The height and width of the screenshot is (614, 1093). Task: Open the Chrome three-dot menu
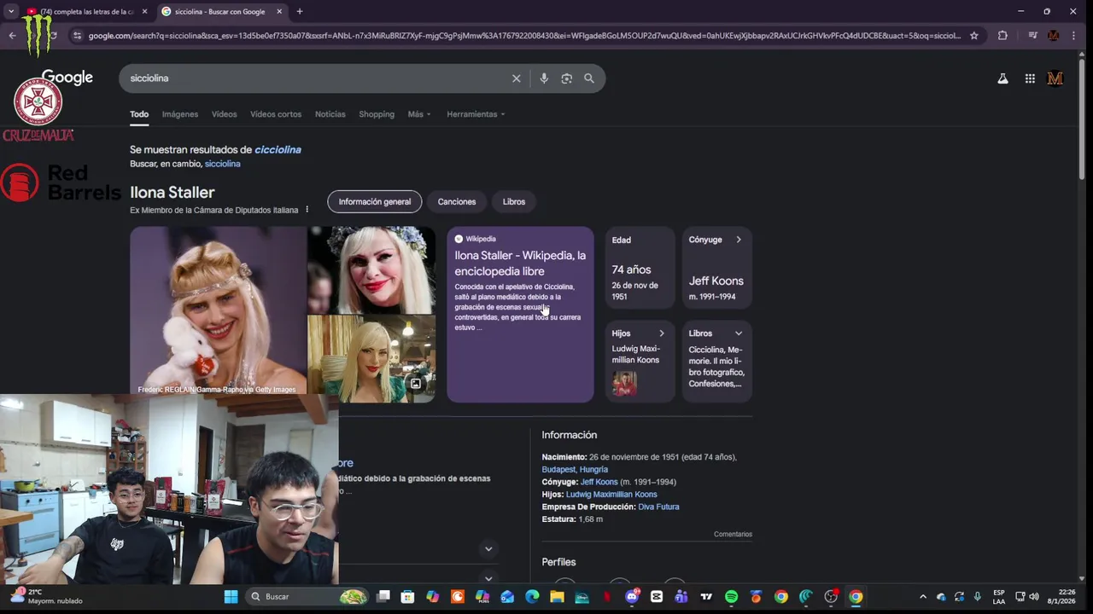(1074, 36)
